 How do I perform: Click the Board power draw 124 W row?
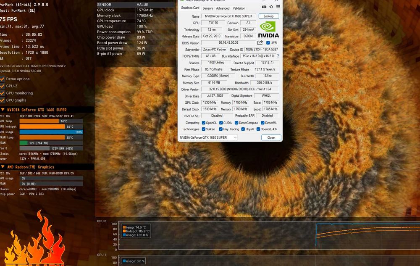(136, 42)
